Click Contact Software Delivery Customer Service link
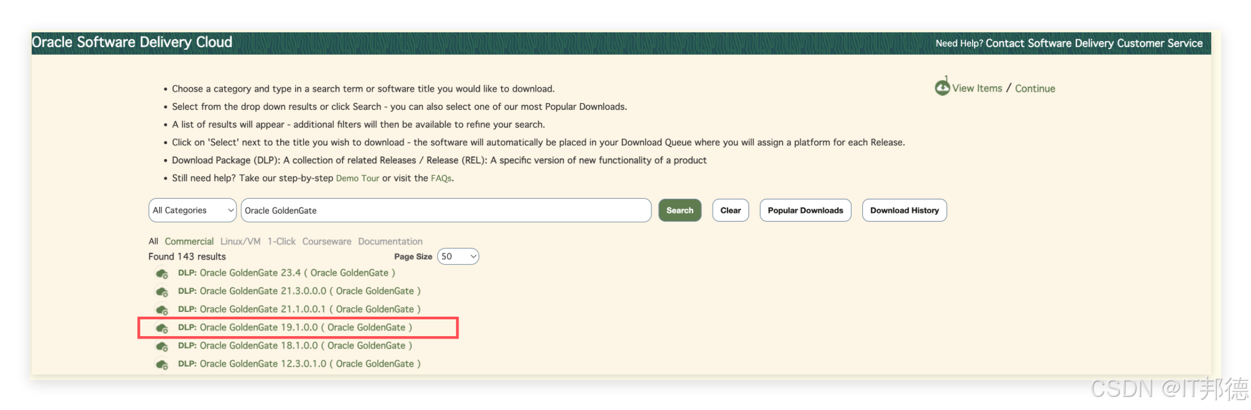Image resolution: width=1251 pixels, height=410 pixels. click(x=1094, y=43)
